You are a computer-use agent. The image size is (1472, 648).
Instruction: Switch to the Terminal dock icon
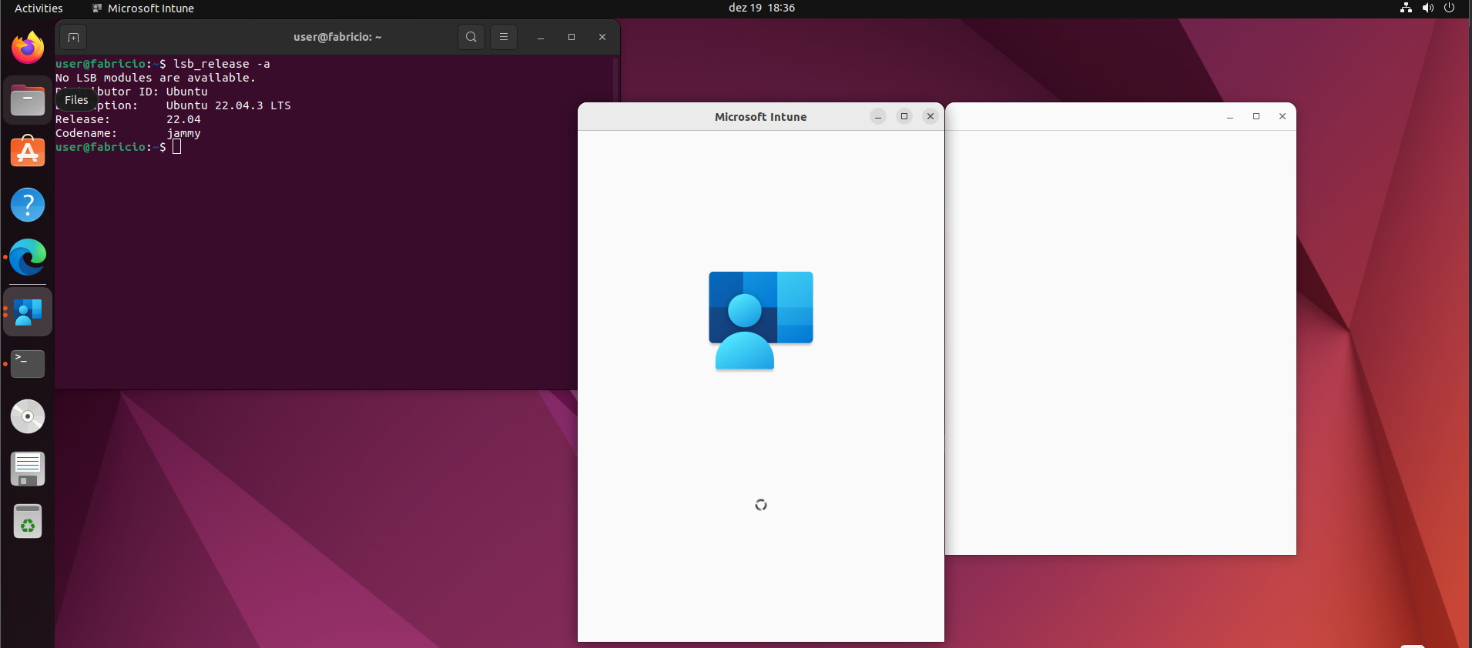click(x=28, y=363)
